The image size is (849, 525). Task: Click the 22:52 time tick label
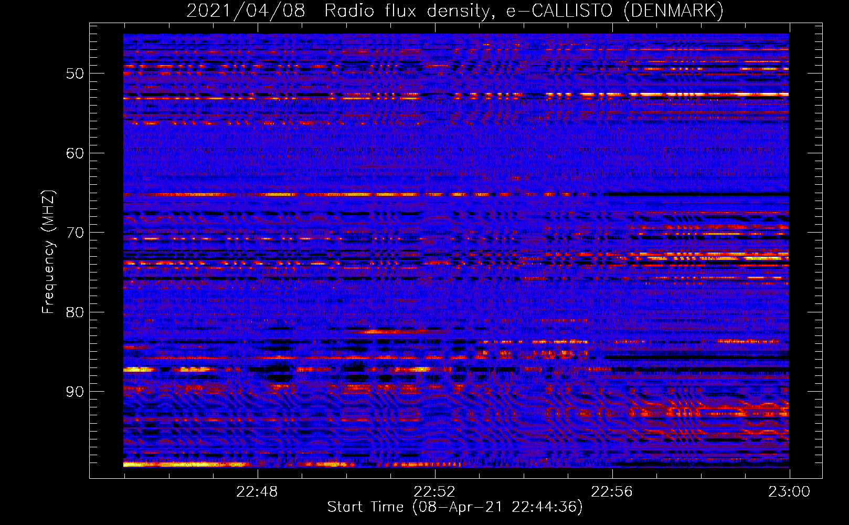tap(434, 492)
